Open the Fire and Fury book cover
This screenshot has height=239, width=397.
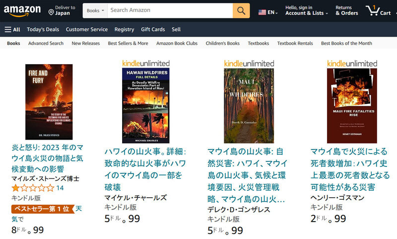click(x=49, y=102)
